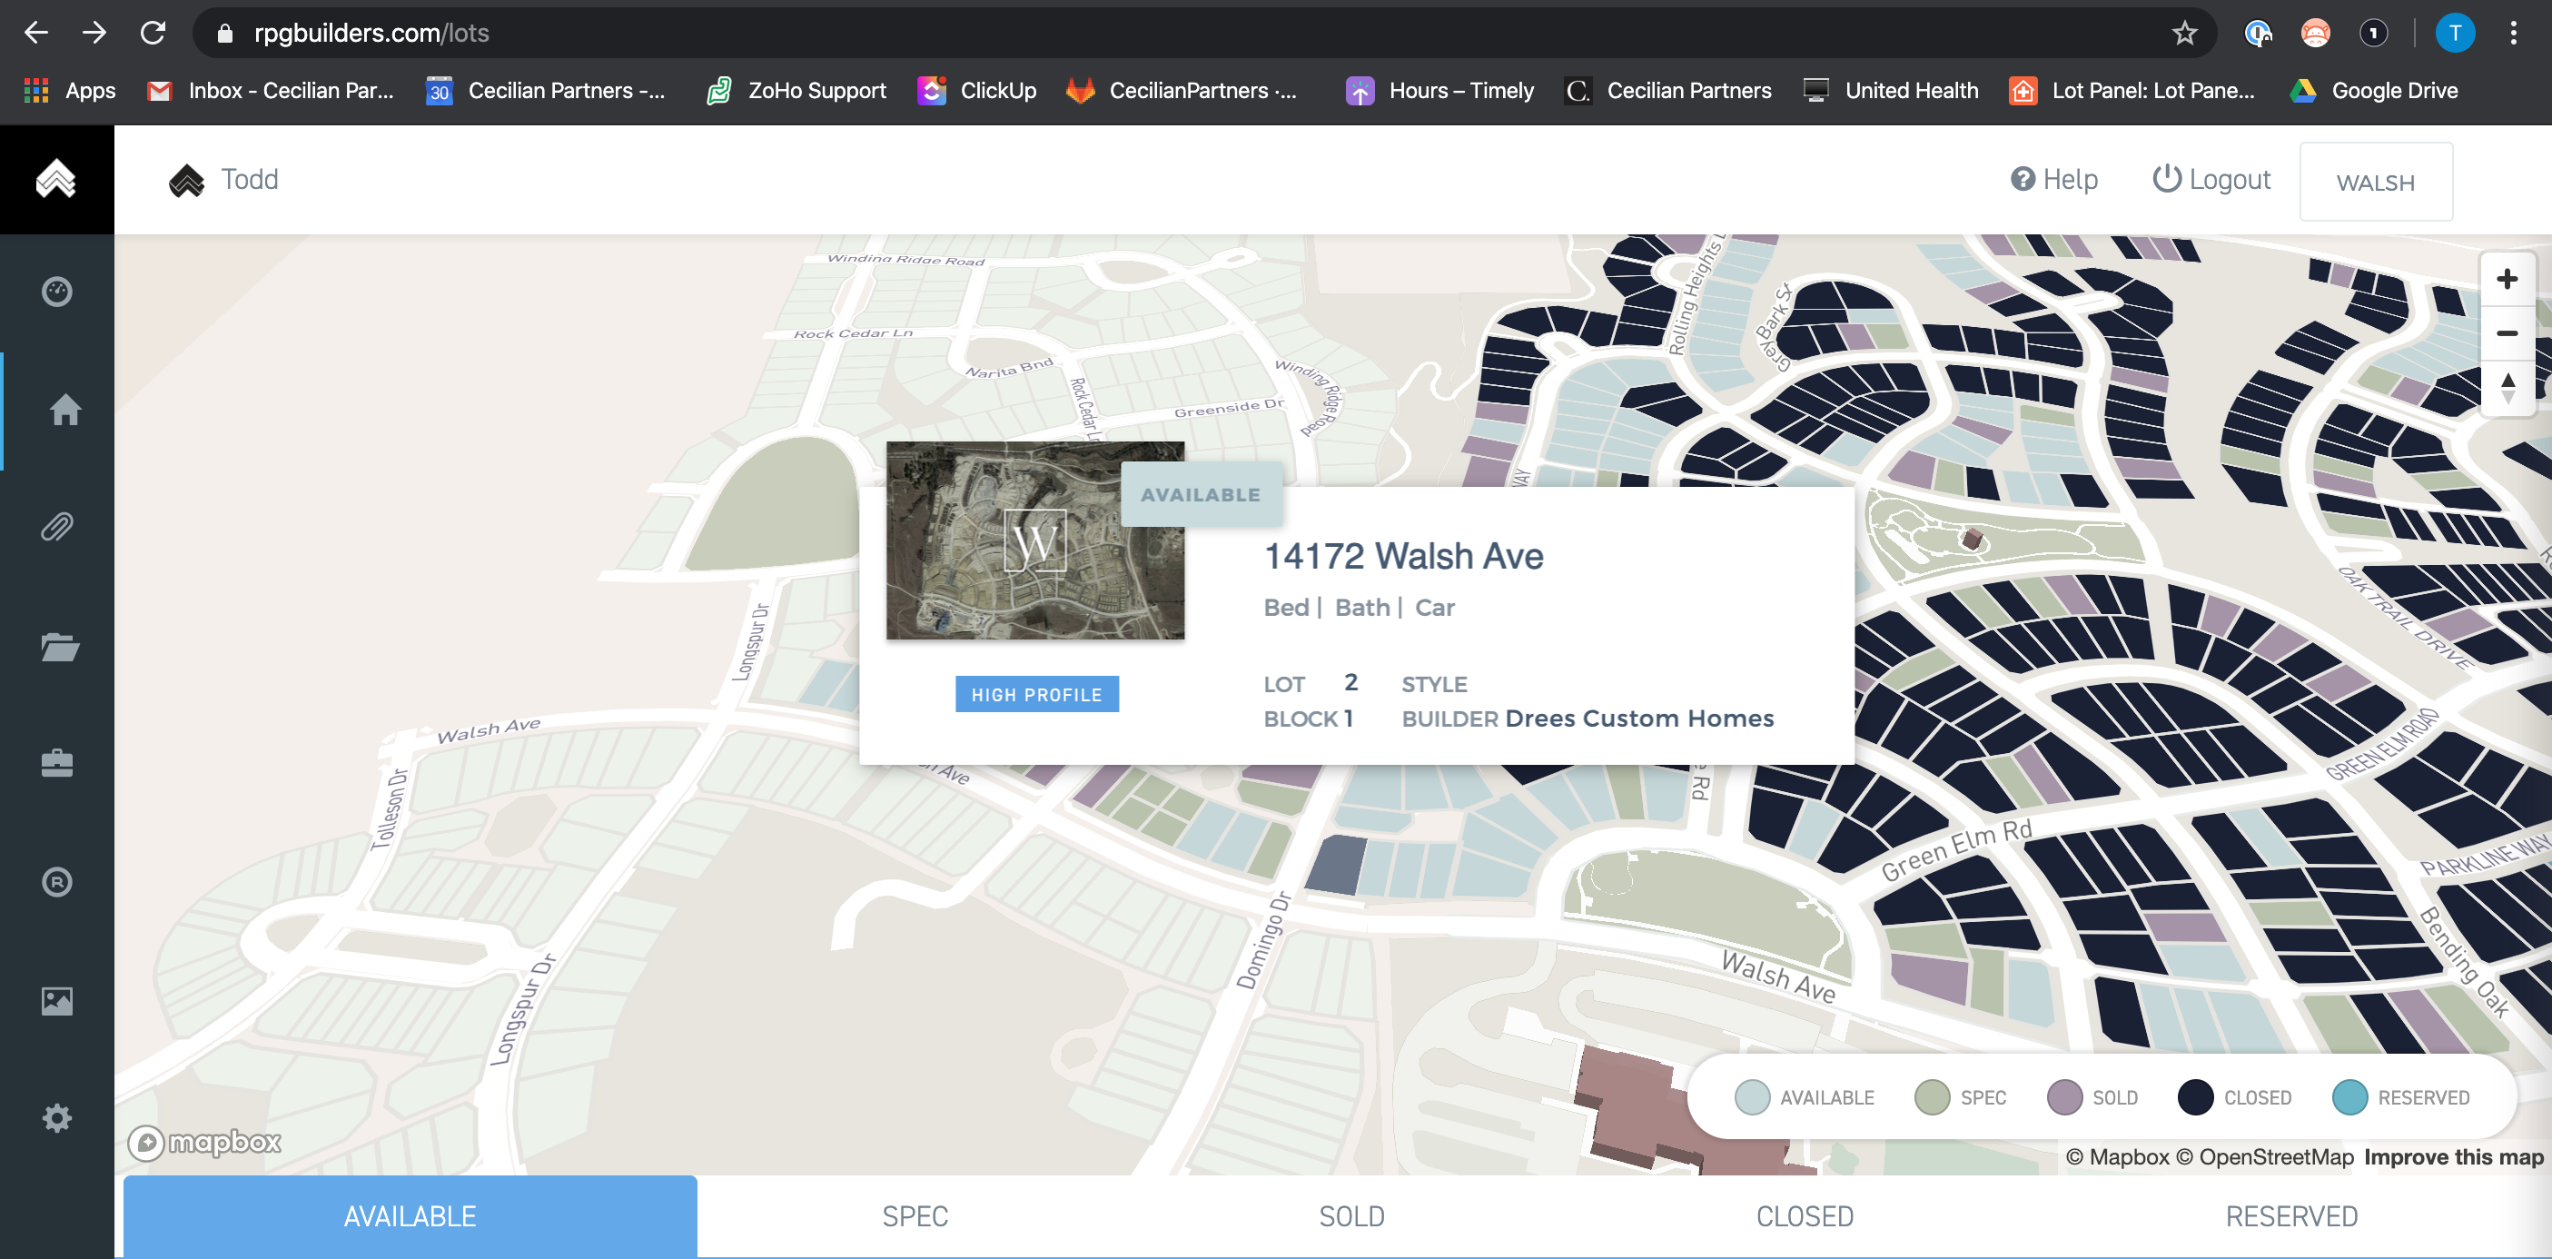Click the briefcase icon in sidebar

coord(56,763)
